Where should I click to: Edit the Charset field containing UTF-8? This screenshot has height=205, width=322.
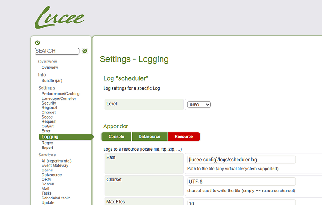tap(242, 182)
